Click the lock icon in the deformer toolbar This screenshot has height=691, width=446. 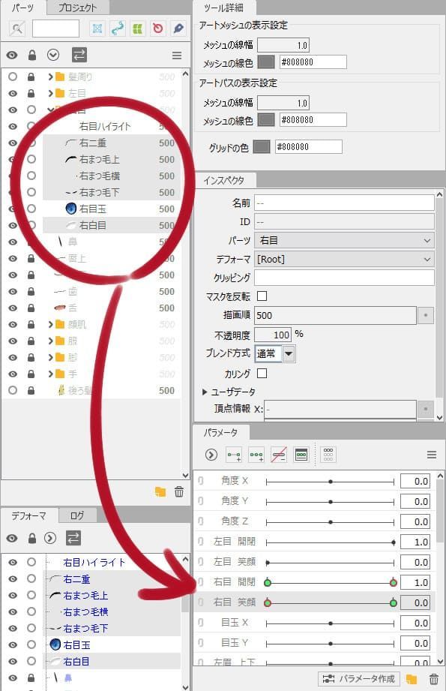[x=31, y=538]
